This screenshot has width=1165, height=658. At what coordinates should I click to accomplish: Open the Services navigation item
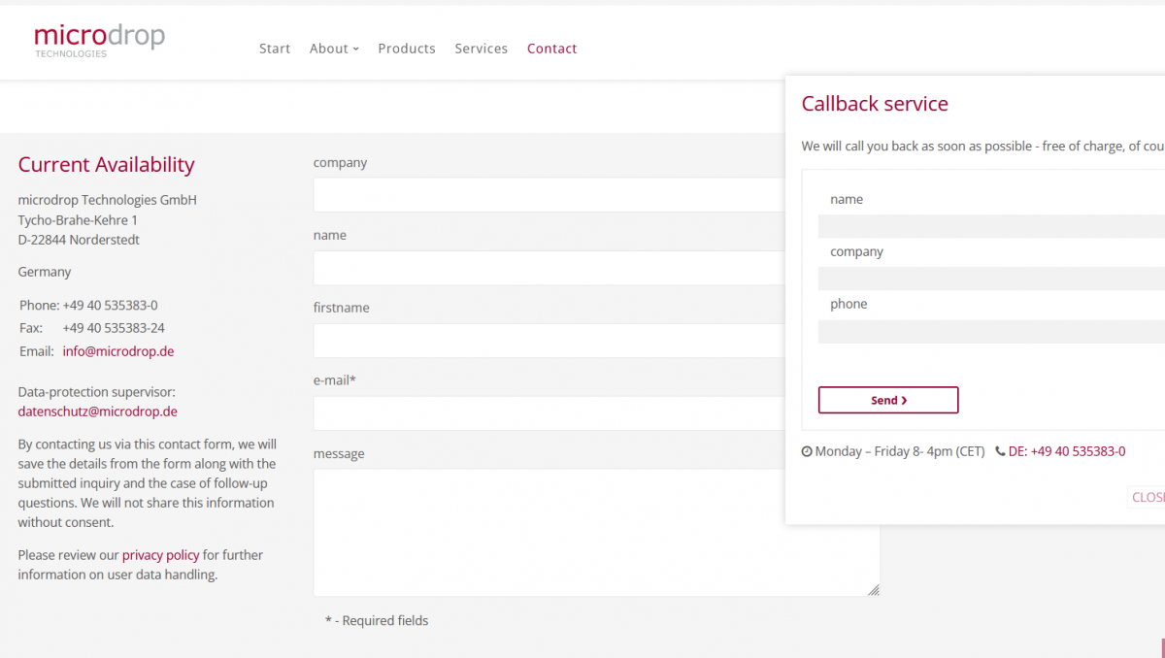pyautogui.click(x=481, y=49)
